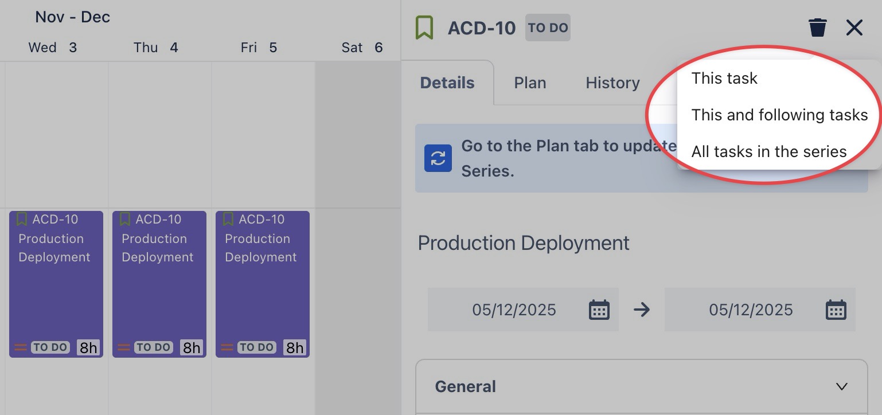
Task: Click the green bookmark icon beside ACD-10 header
Action: (x=424, y=28)
